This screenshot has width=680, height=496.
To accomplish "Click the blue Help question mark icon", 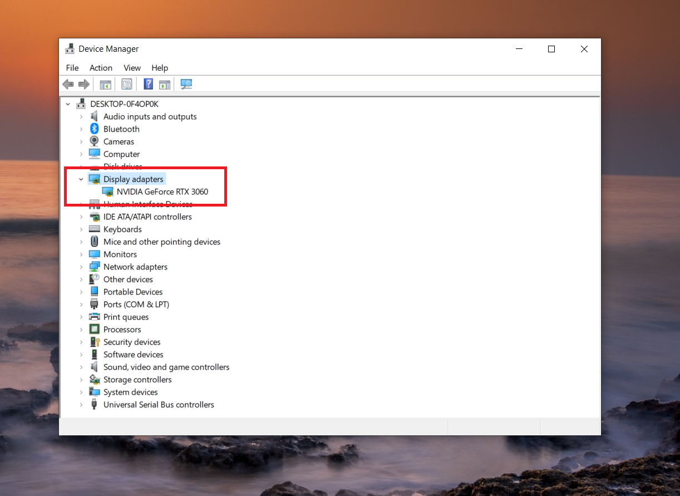I will coord(149,85).
